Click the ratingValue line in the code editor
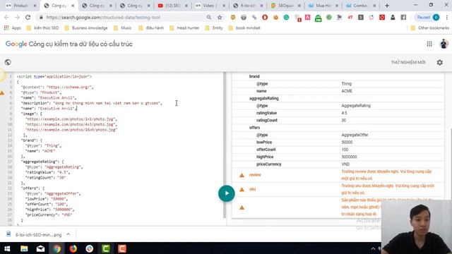This screenshot has width=452, height=254. 47,172
